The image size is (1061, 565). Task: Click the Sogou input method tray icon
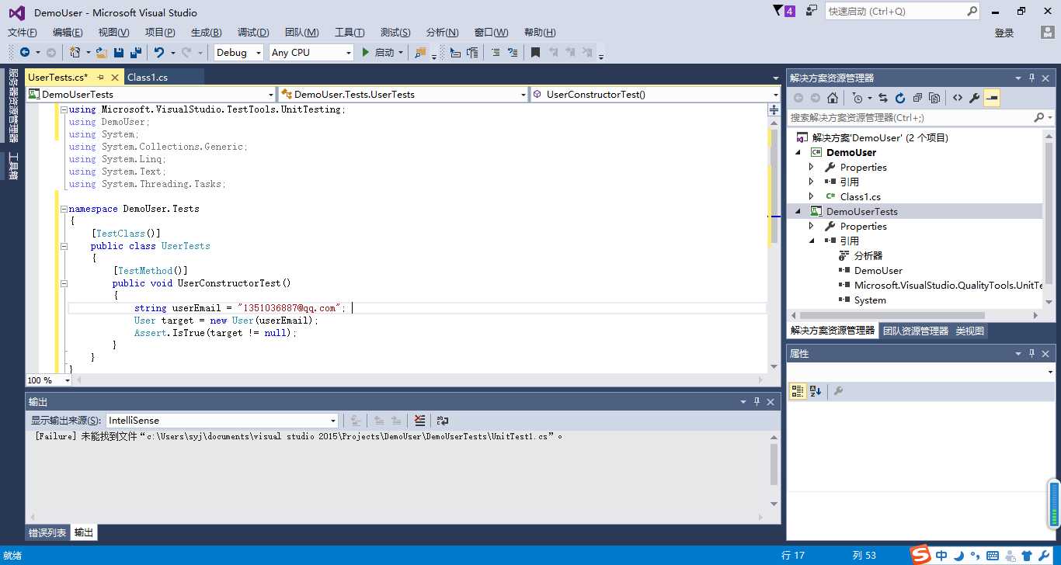[x=920, y=555]
